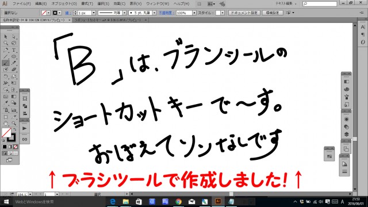
Task: Select the Type tool (T) in the toolbox
Action: coord(14,50)
